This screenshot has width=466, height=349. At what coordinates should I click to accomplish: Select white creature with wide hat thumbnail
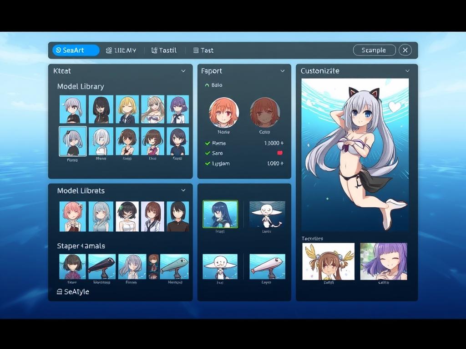pos(220,266)
